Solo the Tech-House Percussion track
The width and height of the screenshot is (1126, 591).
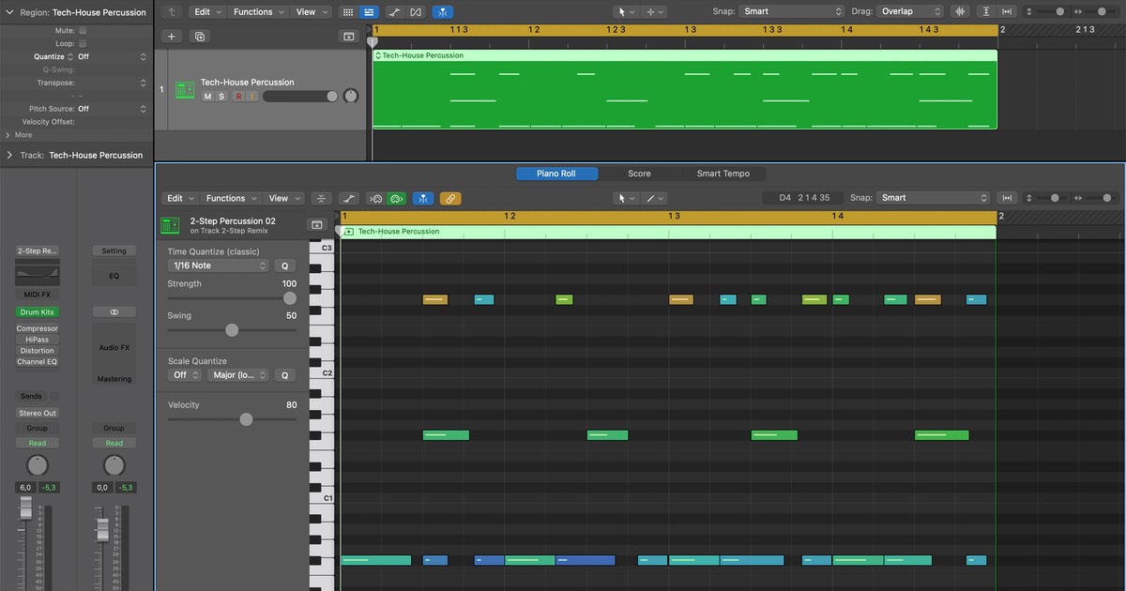click(220, 96)
